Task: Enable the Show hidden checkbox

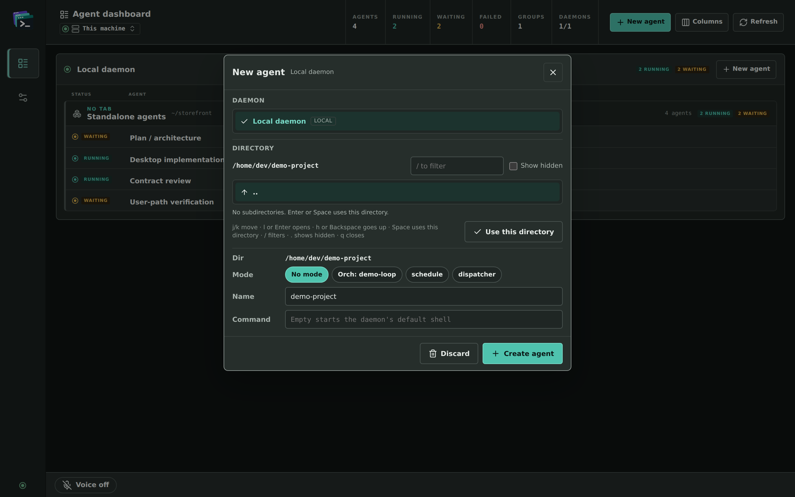Action: click(513, 166)
